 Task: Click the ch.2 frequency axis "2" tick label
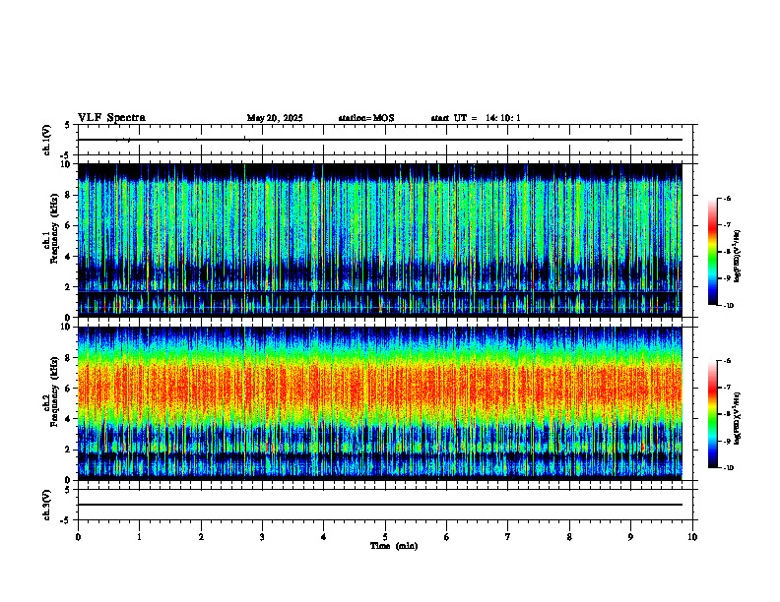pos(68,450)
